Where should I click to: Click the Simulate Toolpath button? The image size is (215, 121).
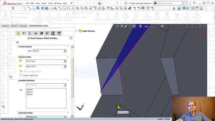click(68, 16)
